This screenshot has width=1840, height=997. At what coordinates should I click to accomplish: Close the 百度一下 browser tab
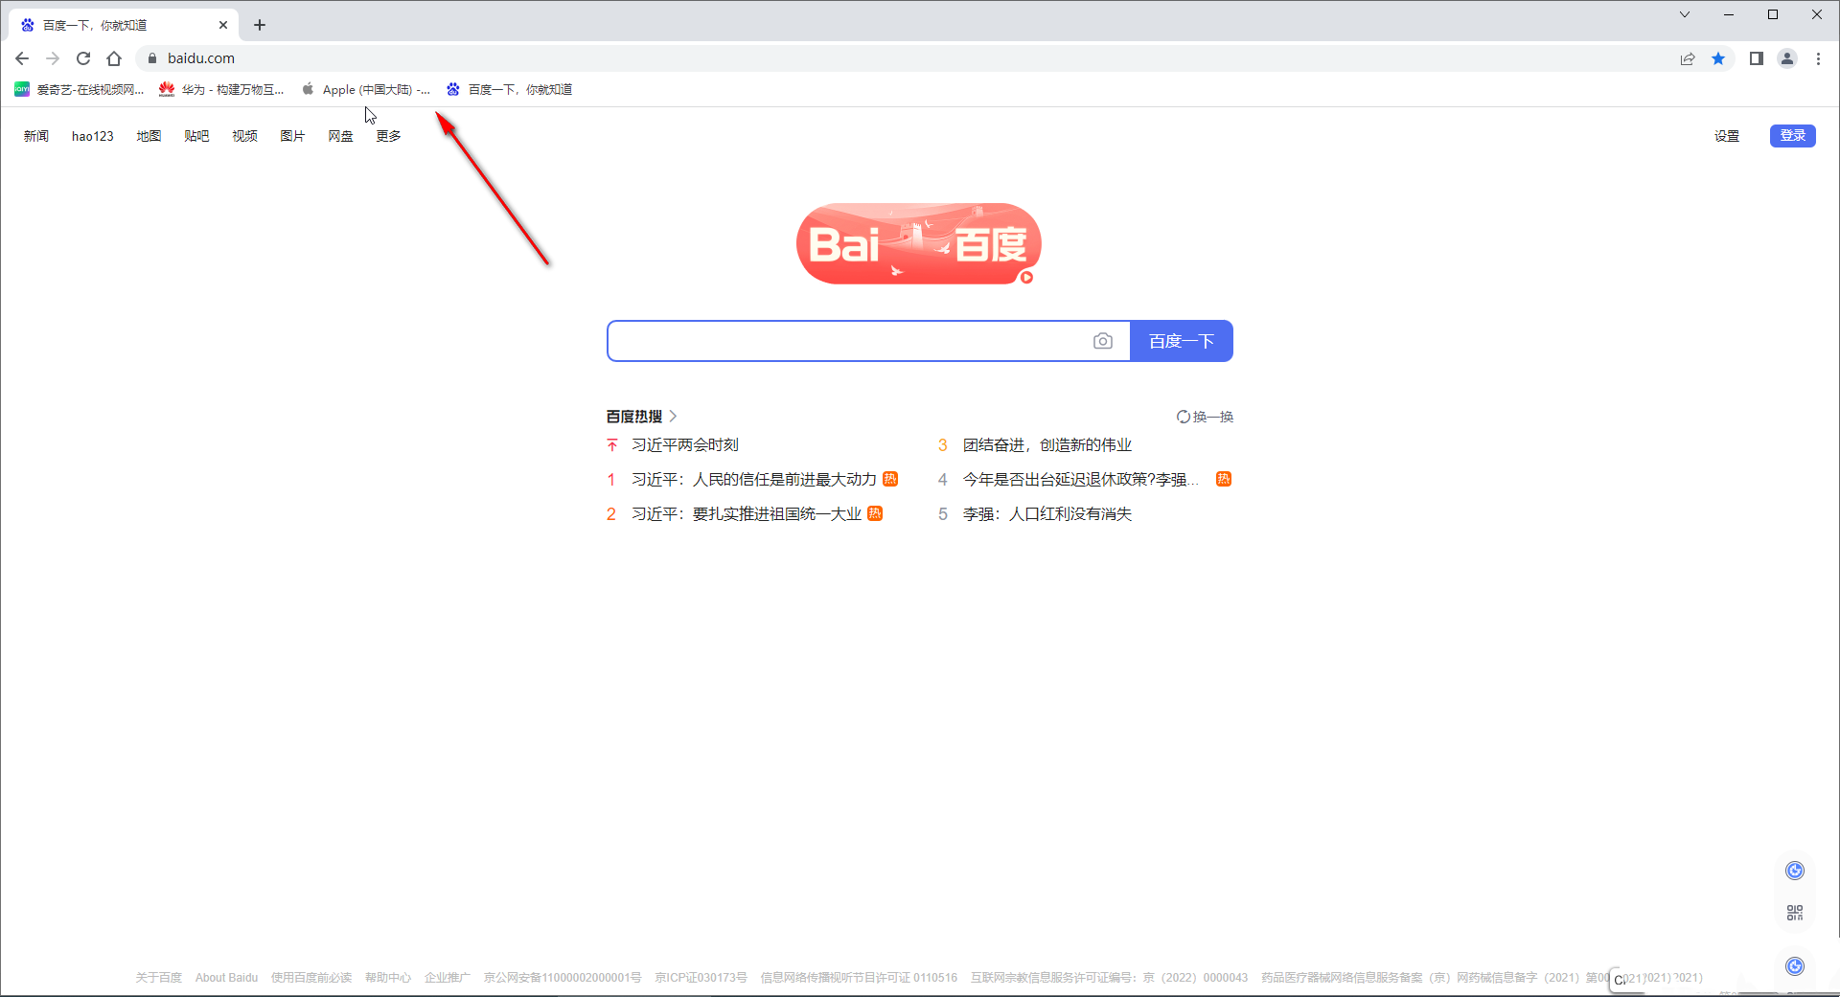click(x=223, y=25)
